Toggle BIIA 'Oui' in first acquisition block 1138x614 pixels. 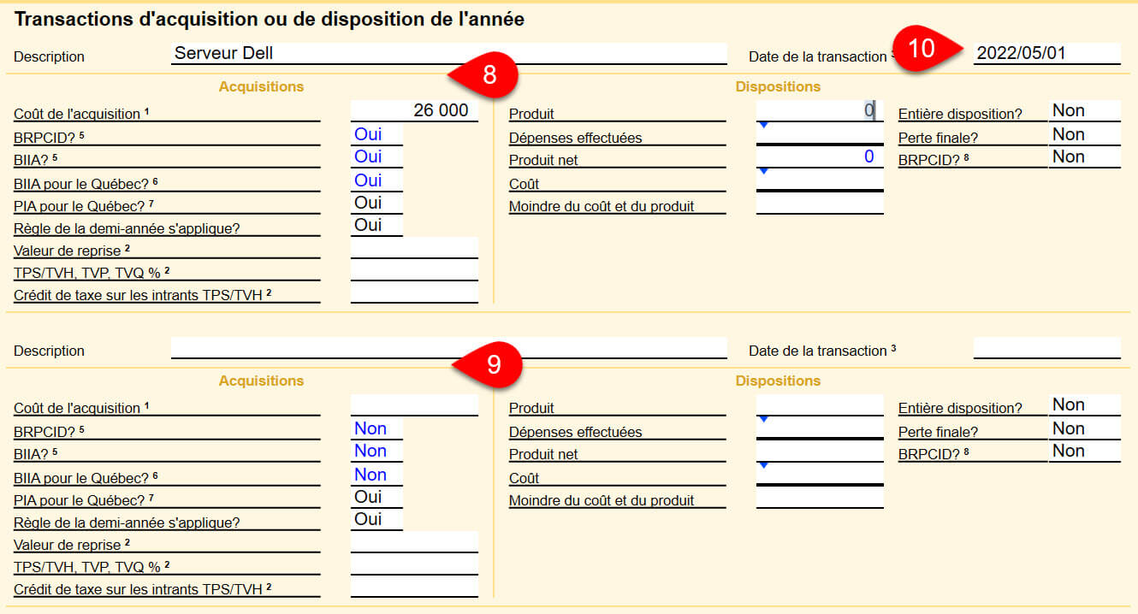tap(376, 156)
